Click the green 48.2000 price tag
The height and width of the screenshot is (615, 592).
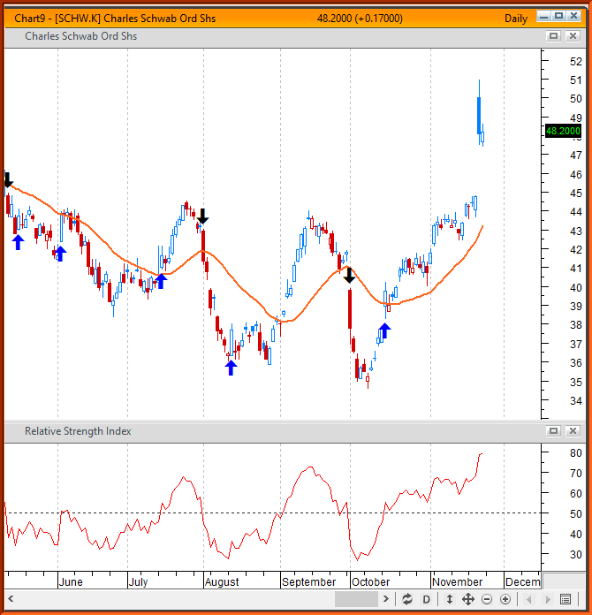tap(563, 131)
